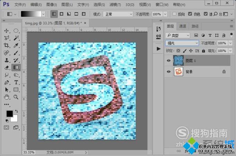Choose angle gradient style
Image resolution: width=236 pixels, height=156 pixels.
tap(69, 14)
